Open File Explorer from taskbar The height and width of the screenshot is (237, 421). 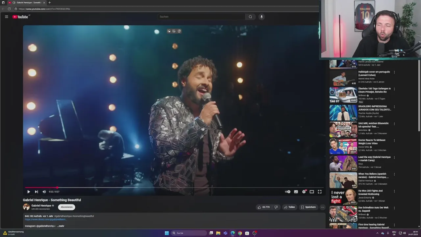[x=218, y=233]
